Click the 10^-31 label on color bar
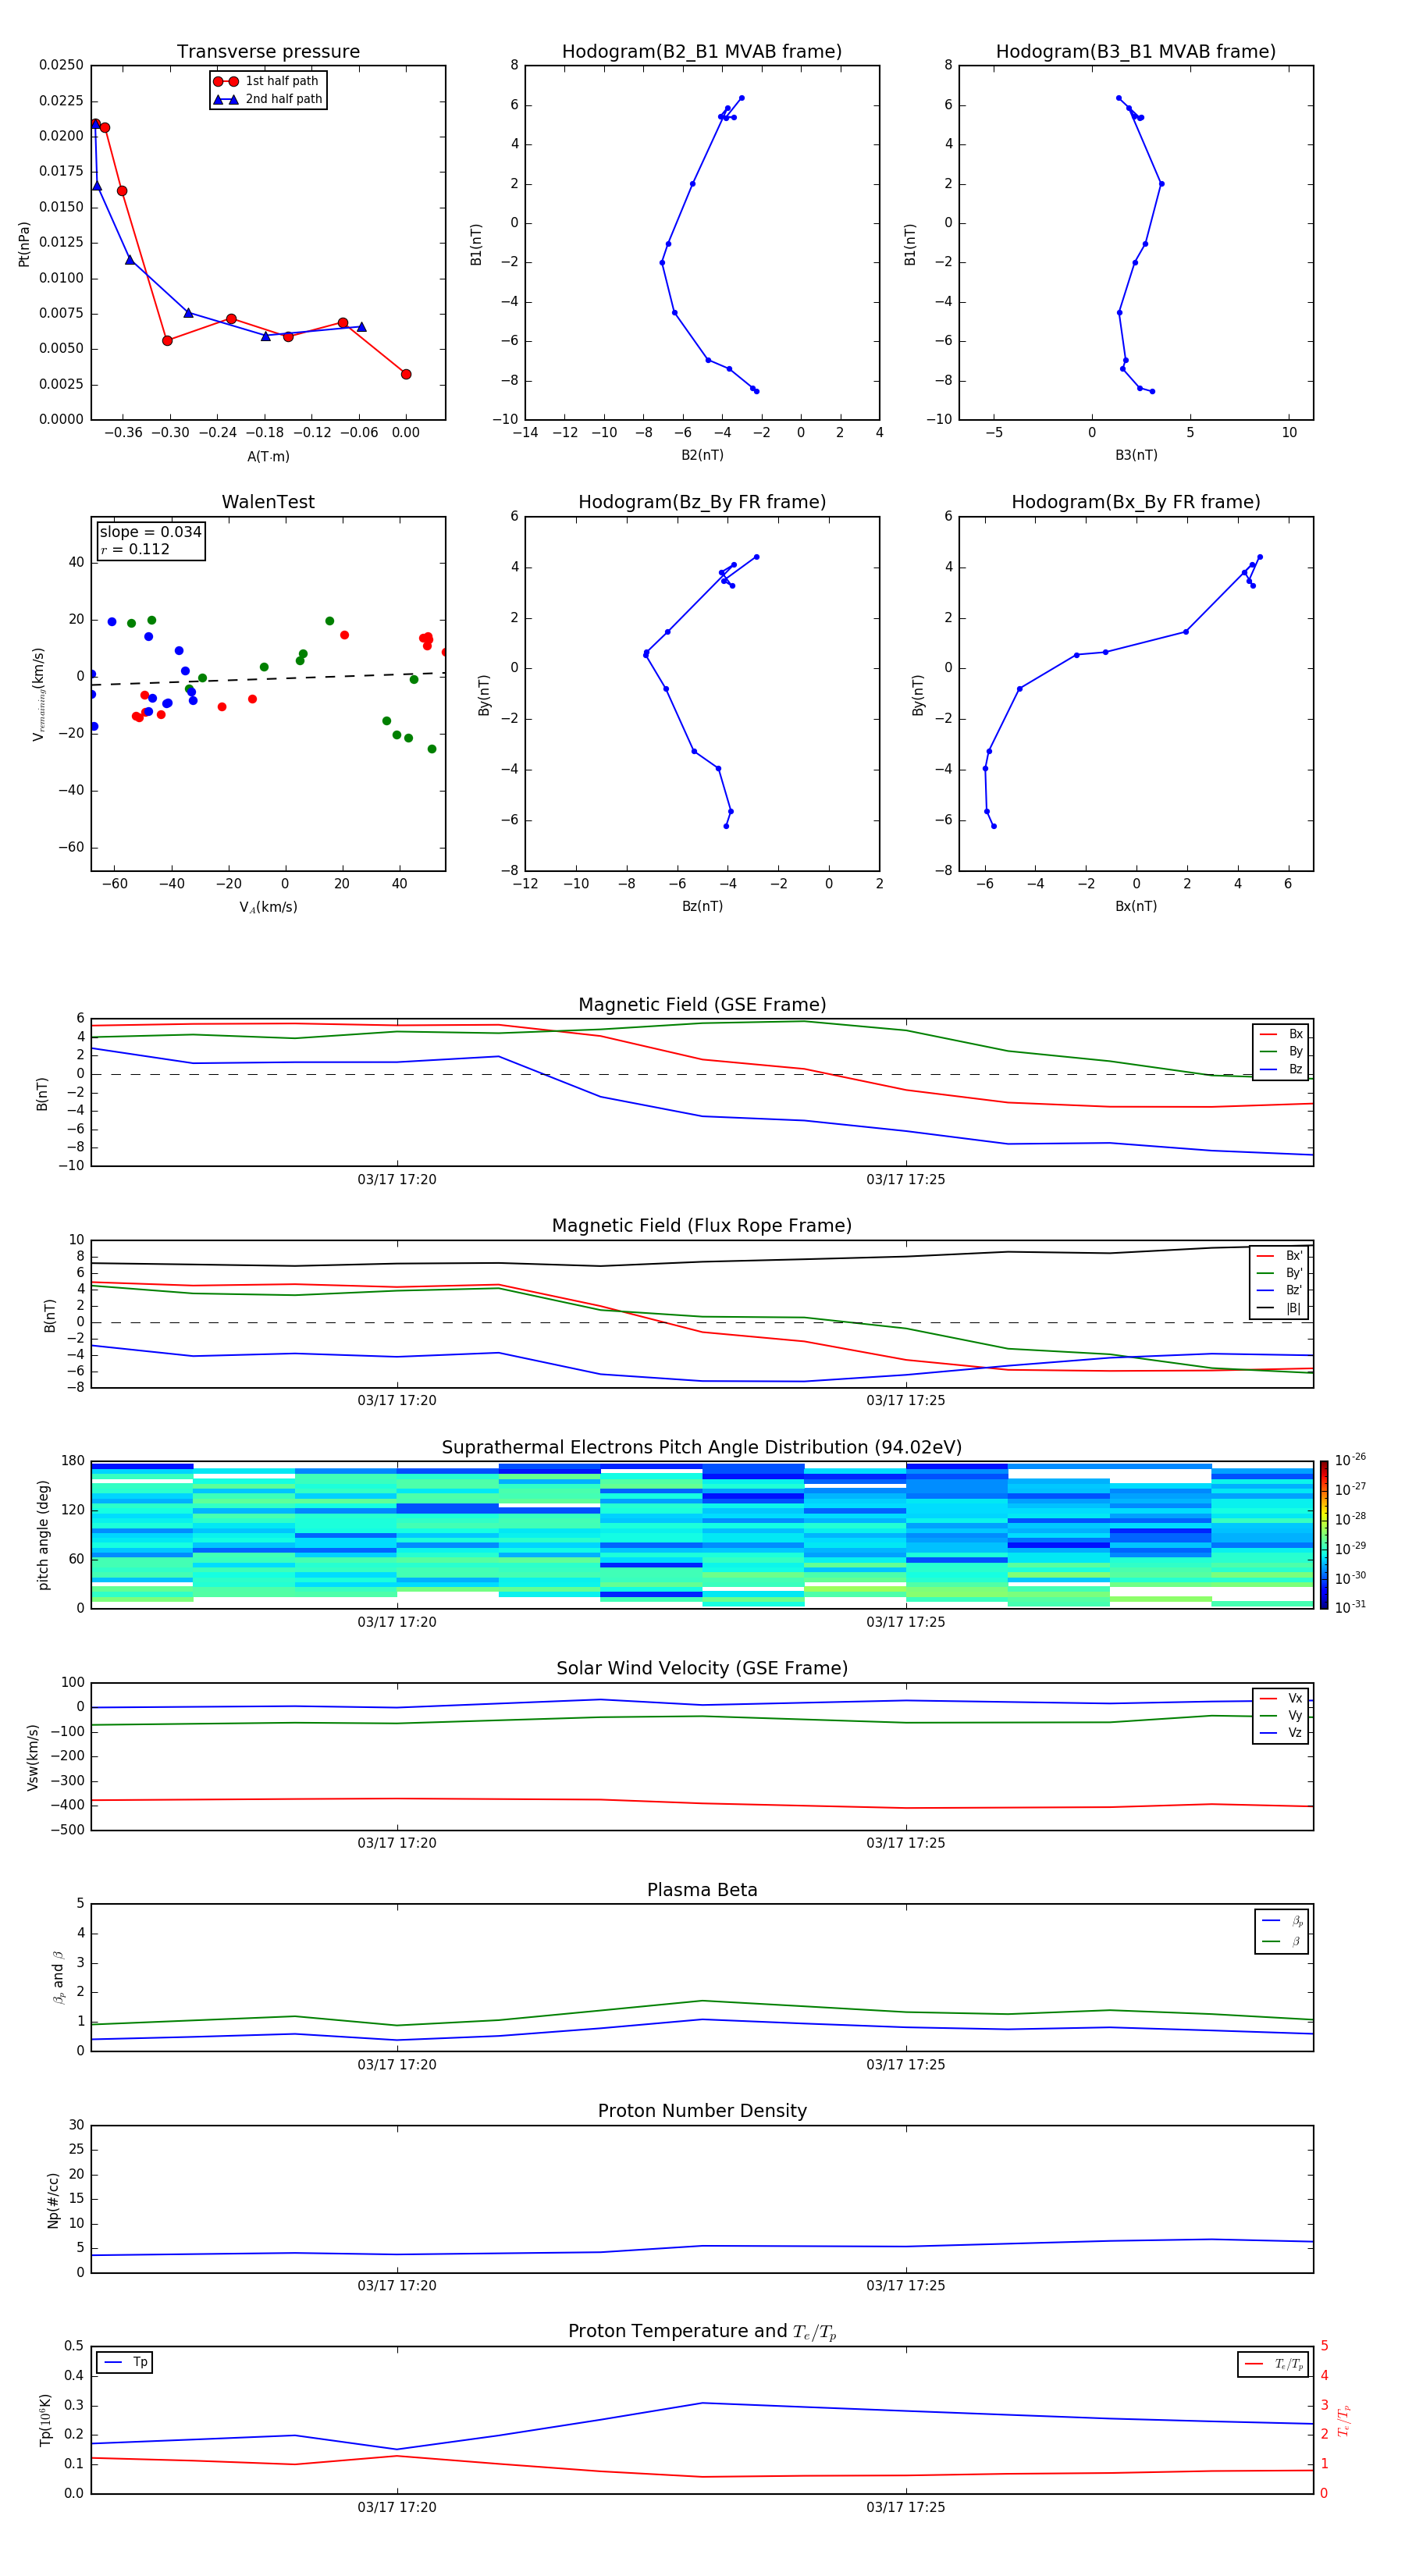1405x2576 pixels. pyautogui.click(x=1350, y=1607)
